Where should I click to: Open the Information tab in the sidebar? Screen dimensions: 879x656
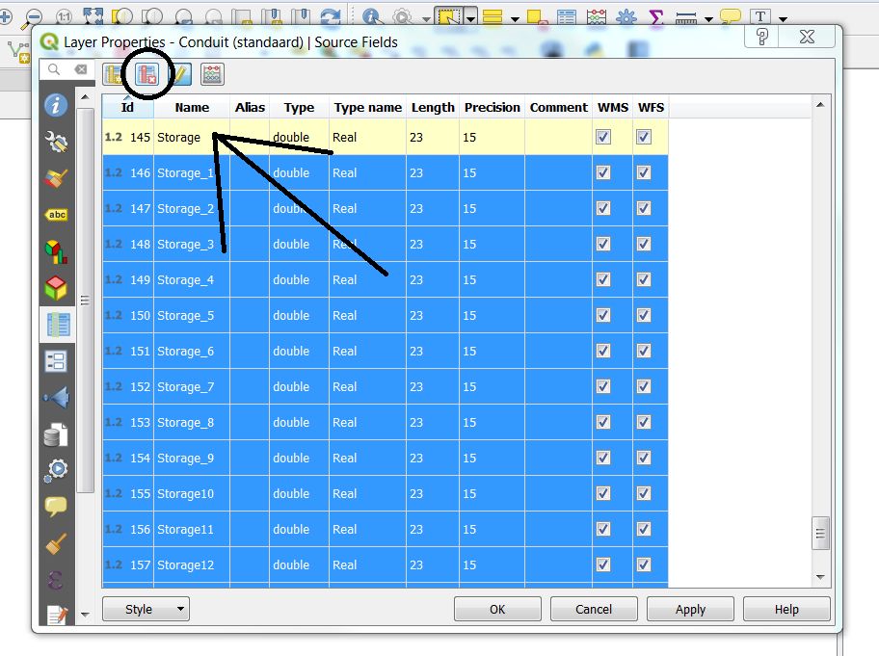(56, 105)
